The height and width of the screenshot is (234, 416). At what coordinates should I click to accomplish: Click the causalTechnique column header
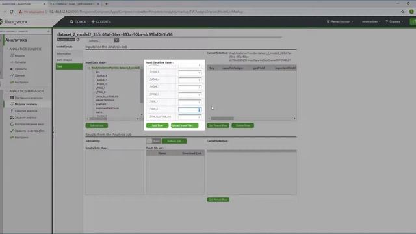(233, 68)
